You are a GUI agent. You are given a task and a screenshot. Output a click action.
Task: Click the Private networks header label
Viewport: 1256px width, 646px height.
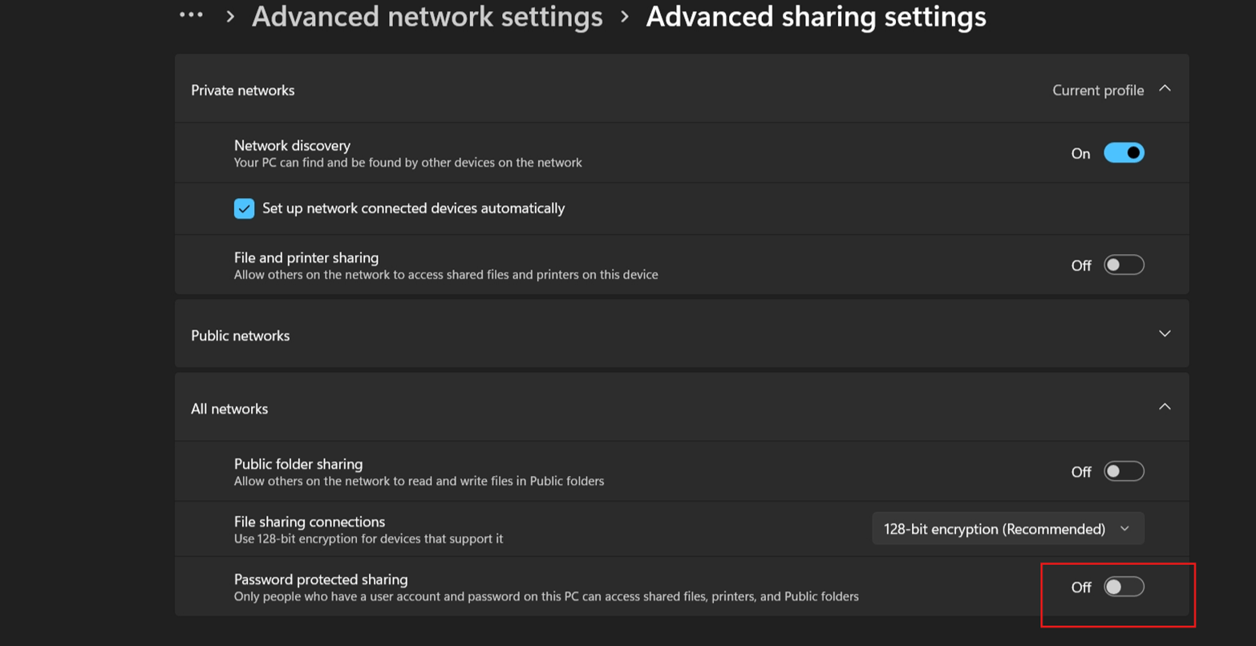coord(243,91)
